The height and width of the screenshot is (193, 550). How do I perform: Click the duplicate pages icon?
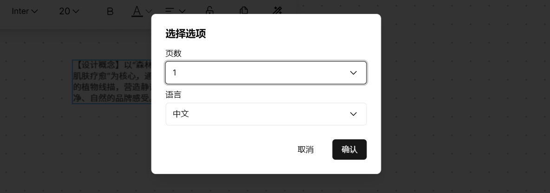click(244, 11)
